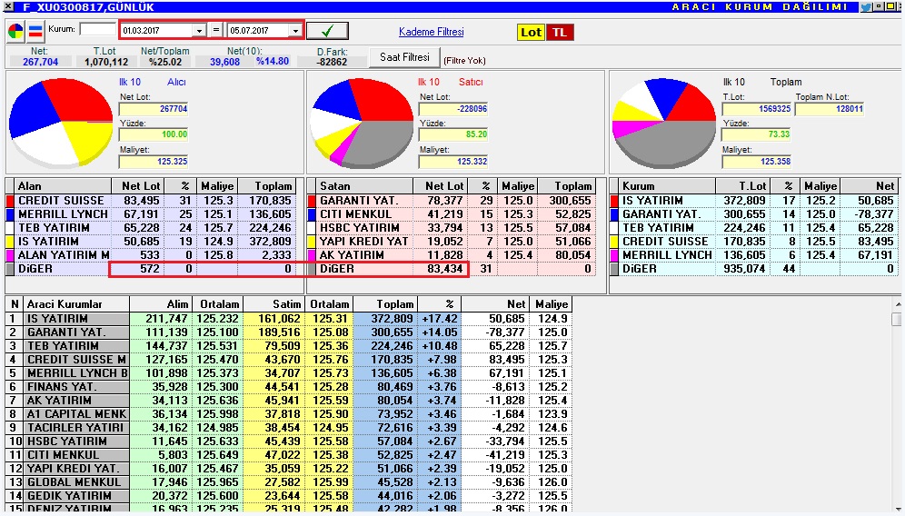Click the red swatch beside GARANTI YAT. in Satan
The image size is (905, 516).
pos(312,201)
